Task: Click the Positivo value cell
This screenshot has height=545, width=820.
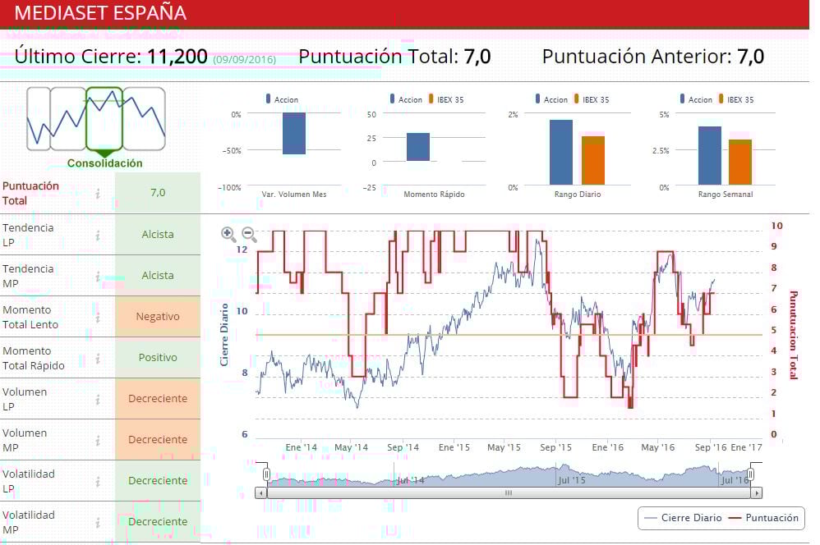Action: click(x=158, y=358)
